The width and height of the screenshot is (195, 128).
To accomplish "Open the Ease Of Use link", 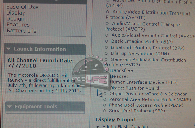I will click(22, 7).
